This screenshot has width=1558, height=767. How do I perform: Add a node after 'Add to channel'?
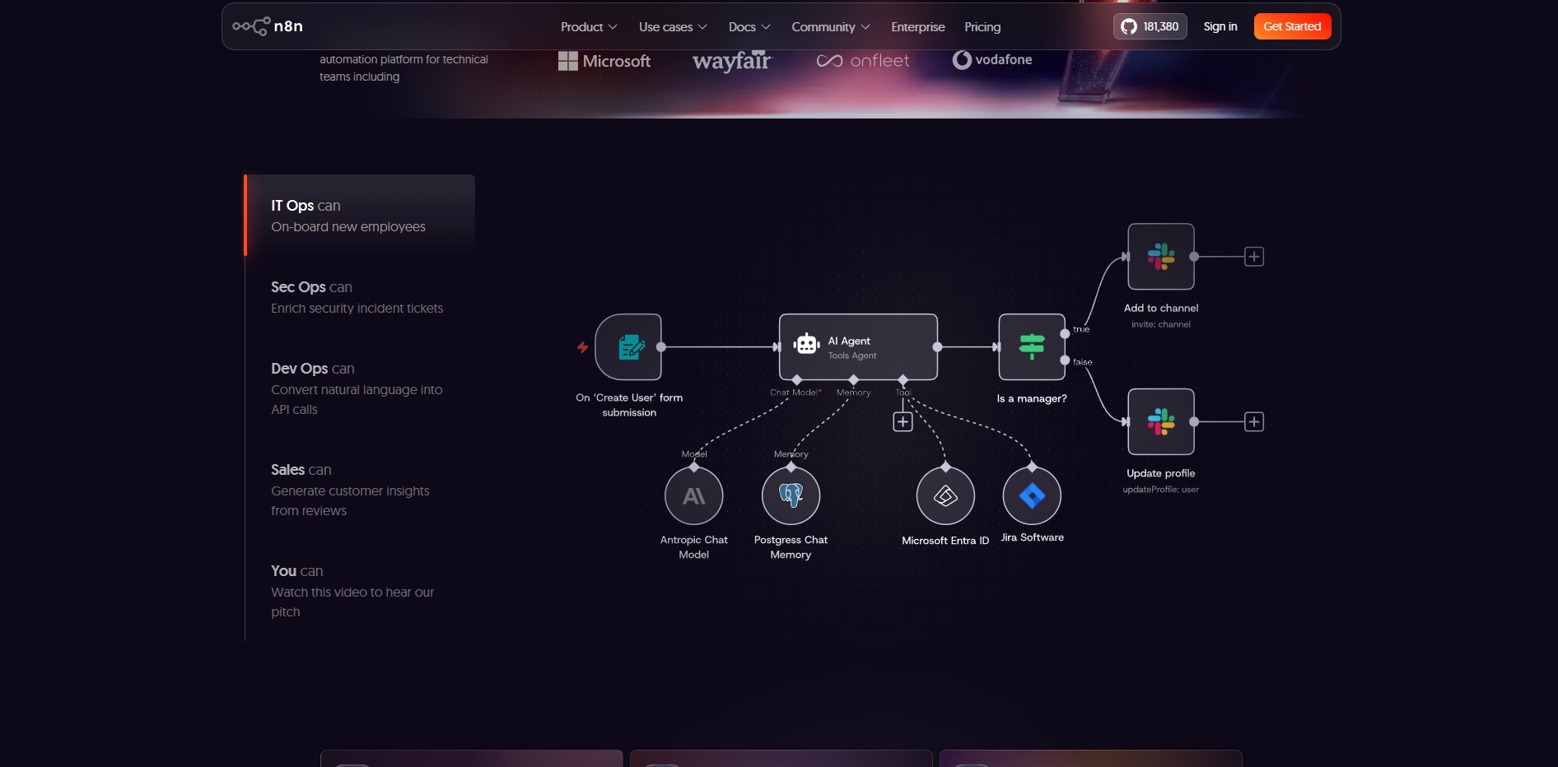point(1253,257)
